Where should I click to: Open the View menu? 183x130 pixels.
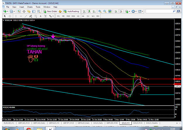click(14, 7)
